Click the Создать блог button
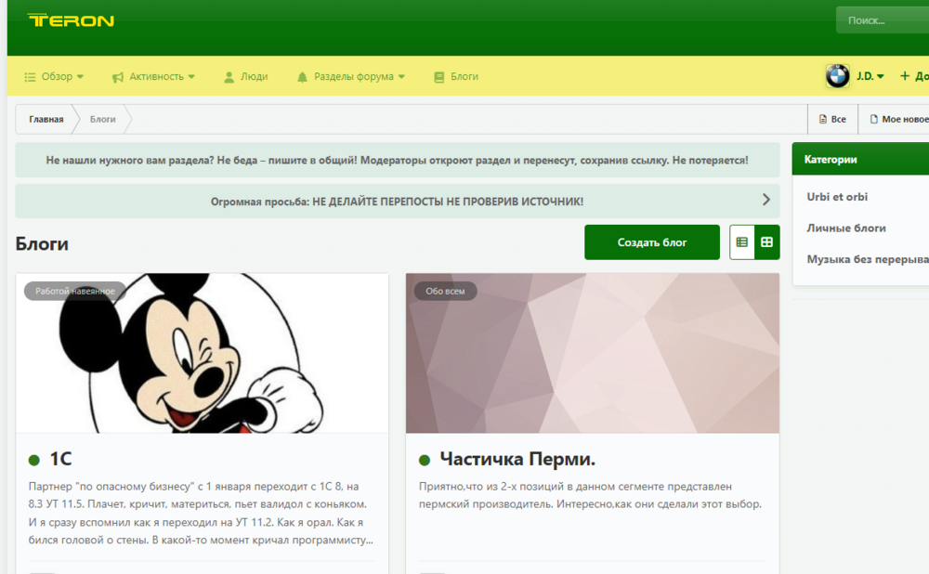929x574 pixels. (x=652, y=242)
